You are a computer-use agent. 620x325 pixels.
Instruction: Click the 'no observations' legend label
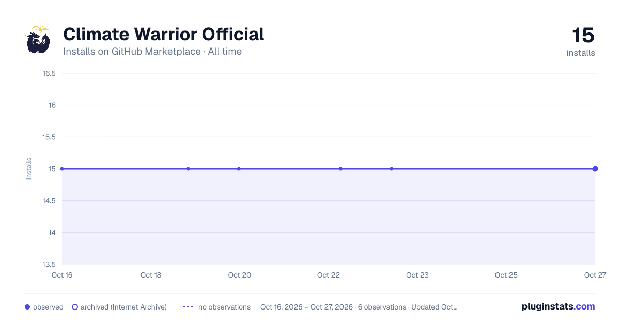click(224, 307)
